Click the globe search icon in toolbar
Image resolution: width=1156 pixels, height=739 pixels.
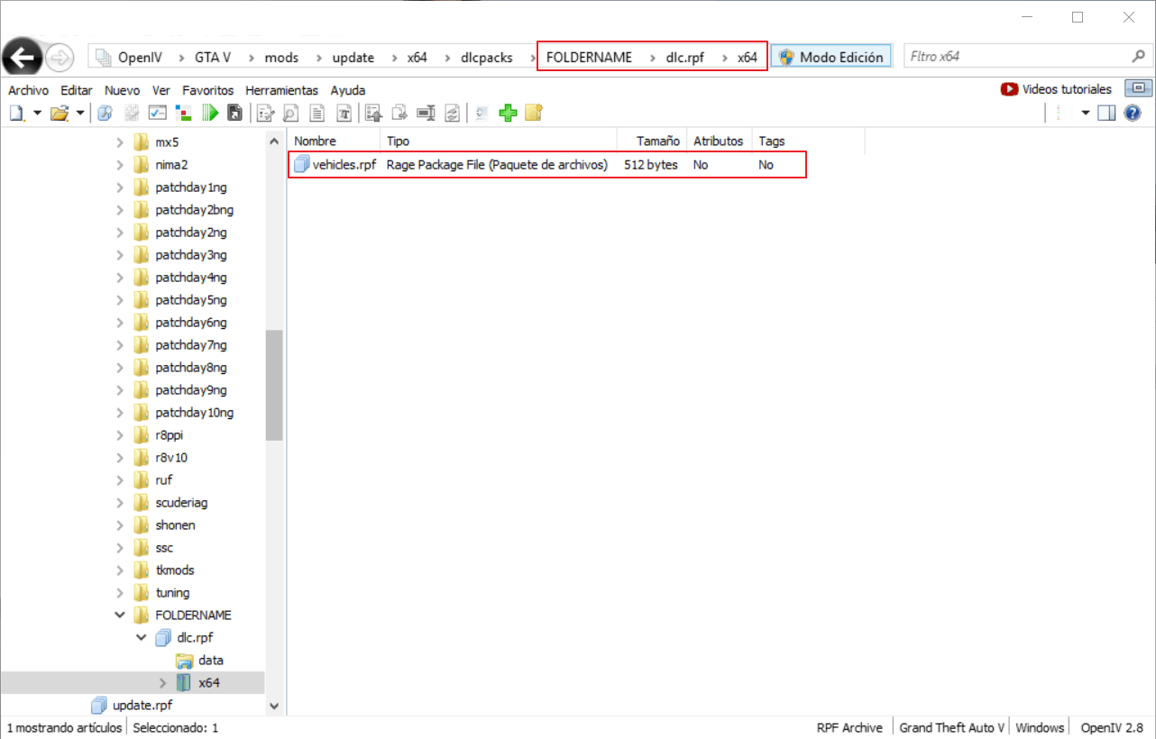[x=106, y=113]
